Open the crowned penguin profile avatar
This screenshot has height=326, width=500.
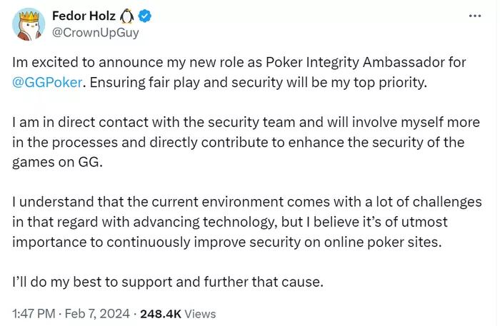[29, 24]
